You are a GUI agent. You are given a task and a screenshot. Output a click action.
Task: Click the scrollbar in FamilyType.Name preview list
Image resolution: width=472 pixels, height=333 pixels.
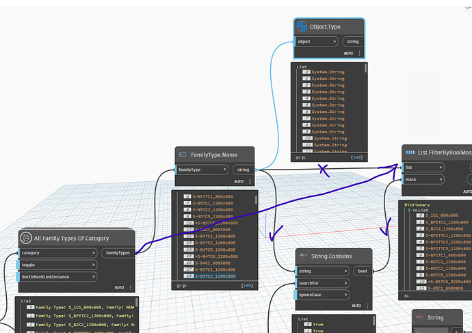[x=257, y=200]
